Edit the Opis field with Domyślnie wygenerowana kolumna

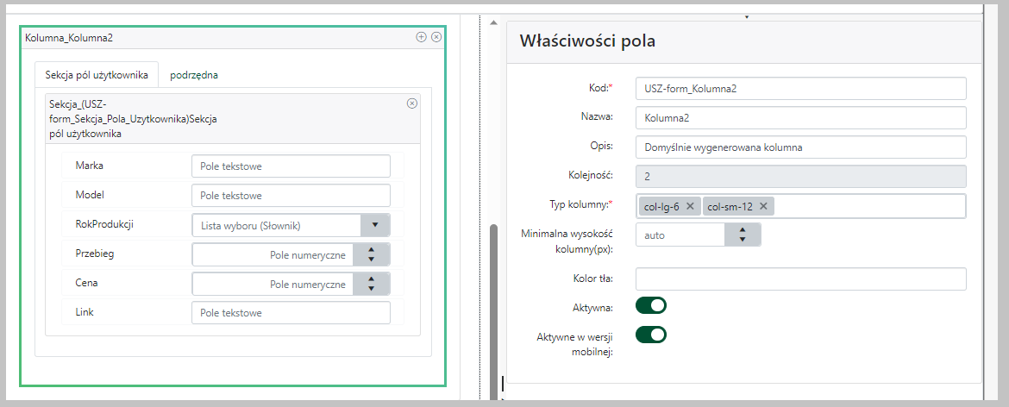point(800,147)
